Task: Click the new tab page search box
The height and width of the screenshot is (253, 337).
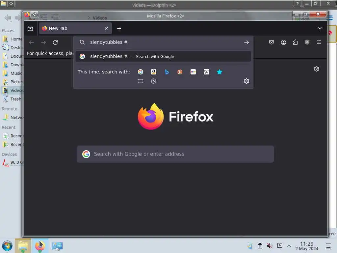Action: 175,154
